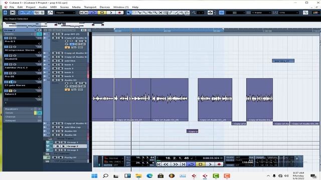Open the File menu
Screen dimensions: 321x180
[x=12, y=7]
